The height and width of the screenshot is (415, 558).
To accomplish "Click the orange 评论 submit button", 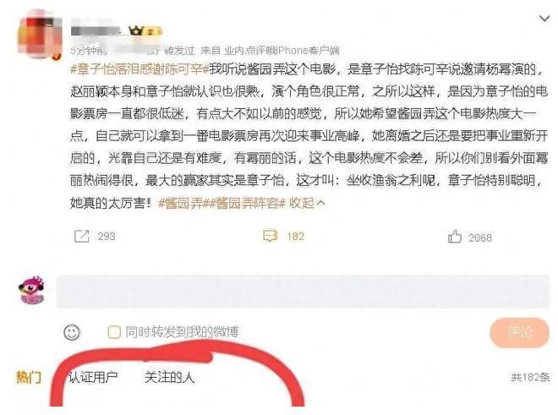I will tap(520, 332).
